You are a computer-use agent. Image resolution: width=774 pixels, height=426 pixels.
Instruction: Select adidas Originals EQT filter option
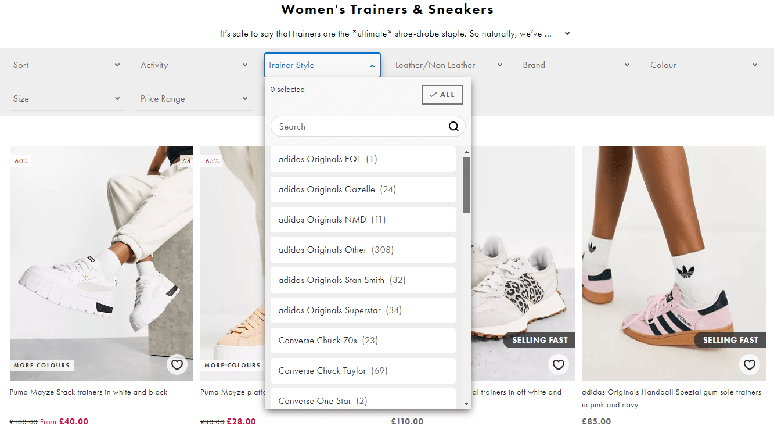363,159
